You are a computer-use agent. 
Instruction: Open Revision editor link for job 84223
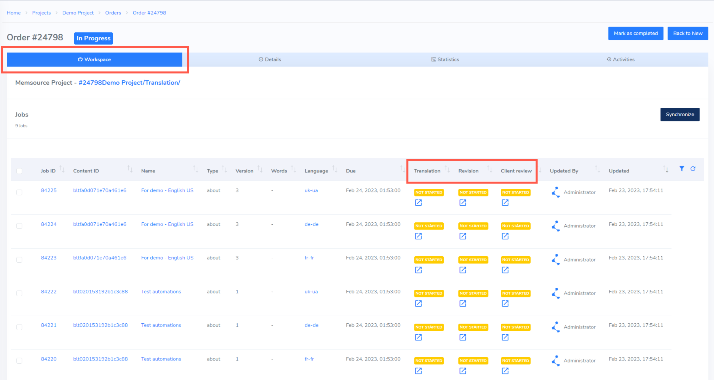(x=463, y=270)
